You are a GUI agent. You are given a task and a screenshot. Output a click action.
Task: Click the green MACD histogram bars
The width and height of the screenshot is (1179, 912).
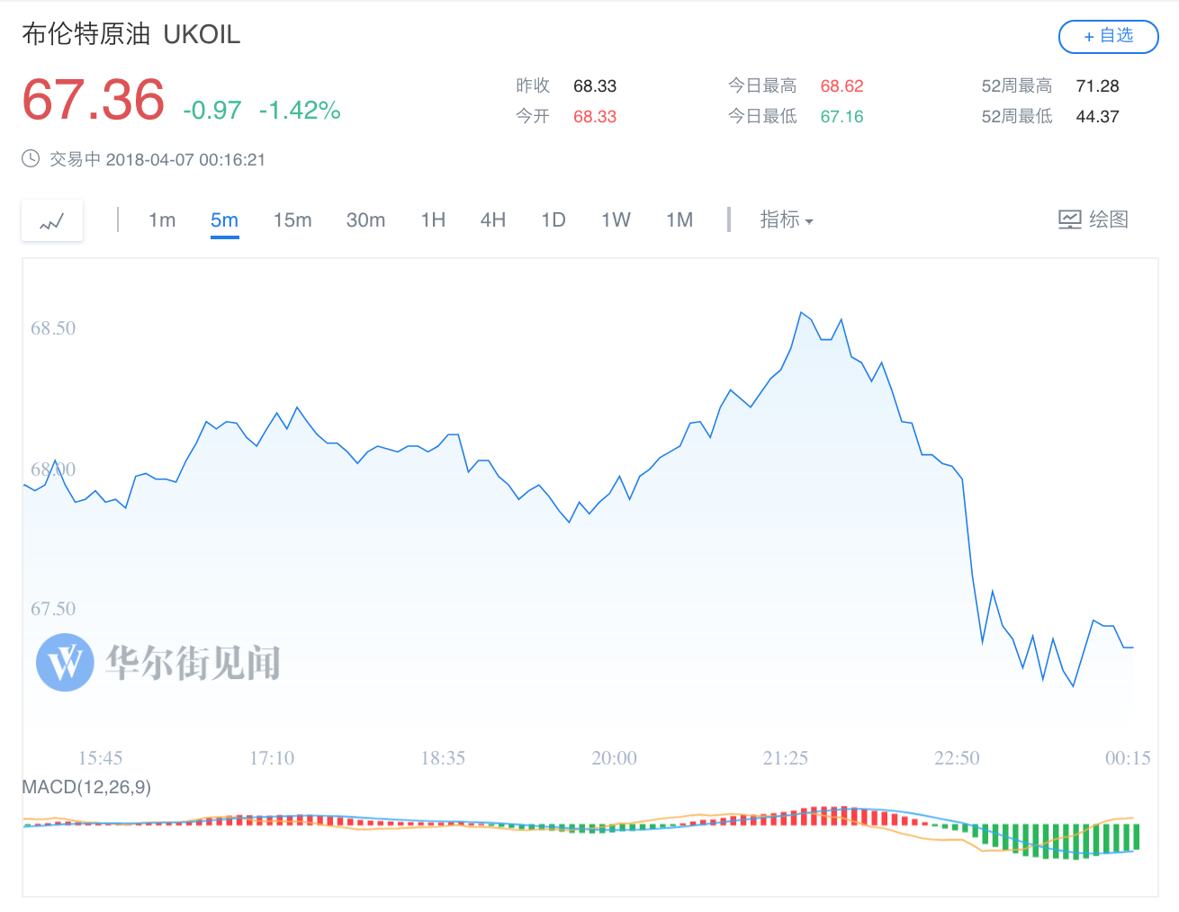point(1062,839)
